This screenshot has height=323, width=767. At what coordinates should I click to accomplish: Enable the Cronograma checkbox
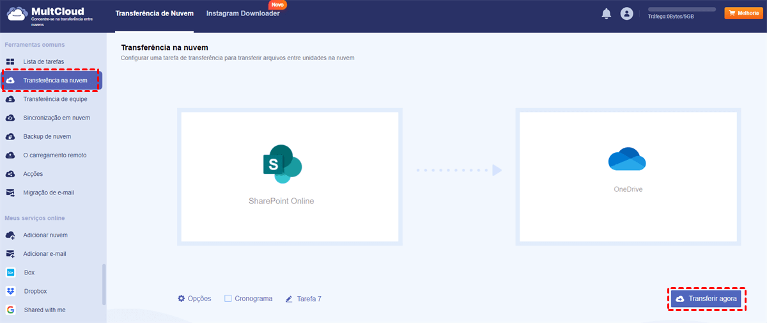228,299
